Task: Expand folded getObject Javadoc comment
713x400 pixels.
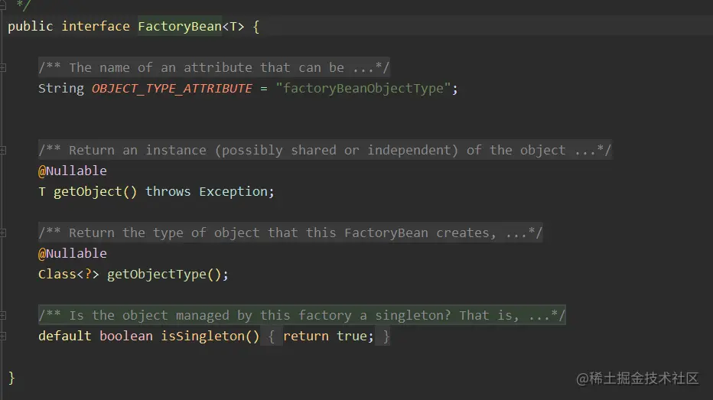Action: pyautogui.click(x=3, y=151)
